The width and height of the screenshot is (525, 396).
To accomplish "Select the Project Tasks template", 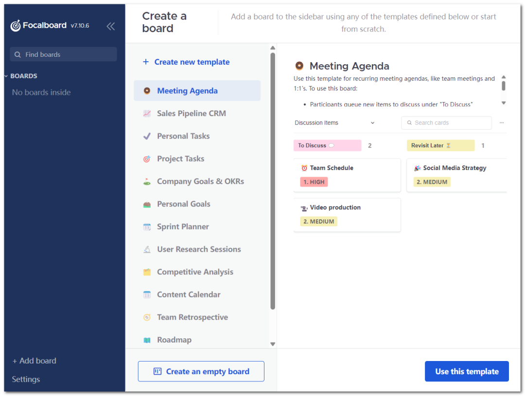I will [197, 159].
